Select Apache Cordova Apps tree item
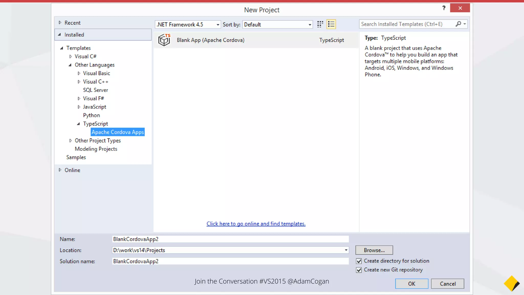This screenshot has width=524, height=295. point(118,132)
